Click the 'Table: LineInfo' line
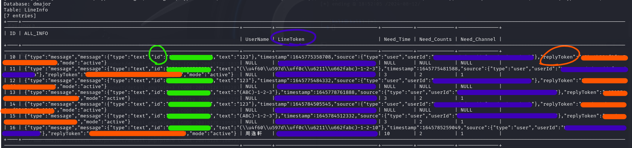 (26, 10)
